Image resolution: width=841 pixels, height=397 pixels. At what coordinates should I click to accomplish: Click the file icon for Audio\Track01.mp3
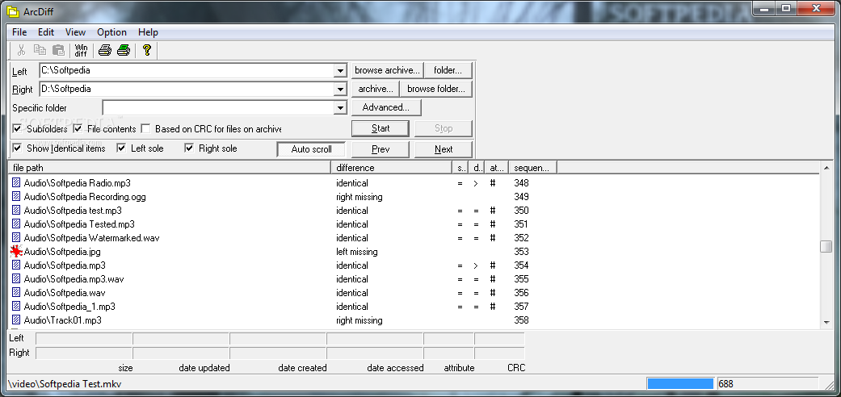16,320
